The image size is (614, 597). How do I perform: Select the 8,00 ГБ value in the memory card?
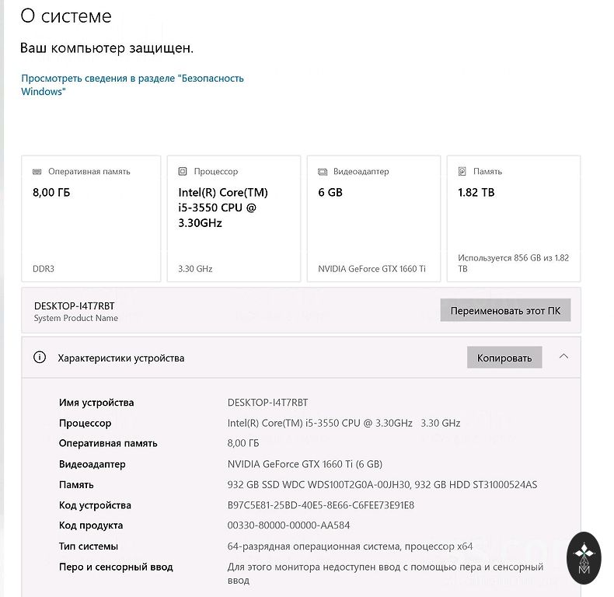[x=51, y=192]
